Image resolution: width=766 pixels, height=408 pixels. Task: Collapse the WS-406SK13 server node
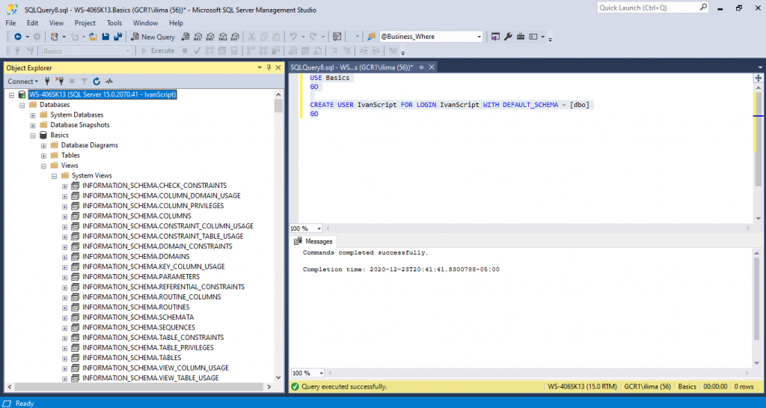pos(11,95)
